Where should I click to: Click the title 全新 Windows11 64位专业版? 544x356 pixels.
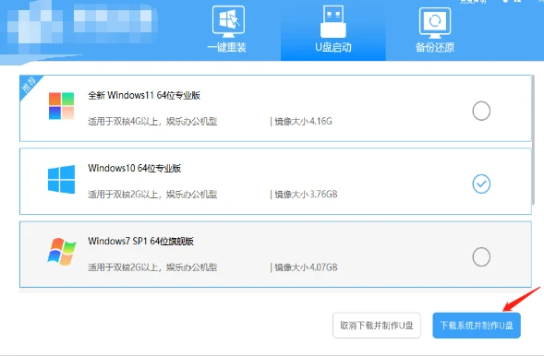point(144,95)
